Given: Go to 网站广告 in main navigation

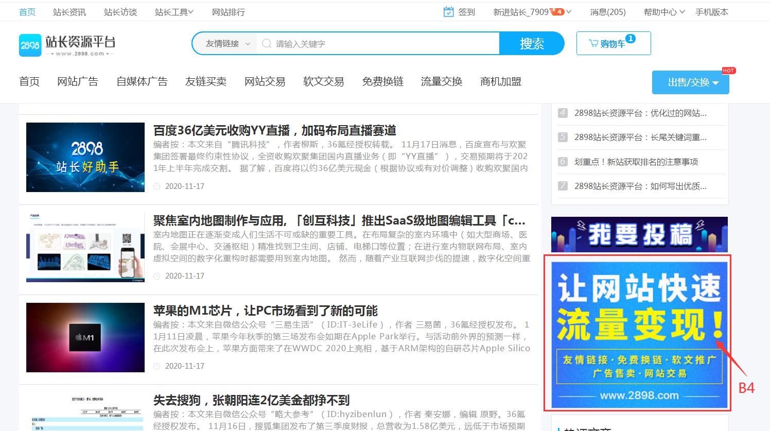Looking at the screenshot, I should coord(78,81).
